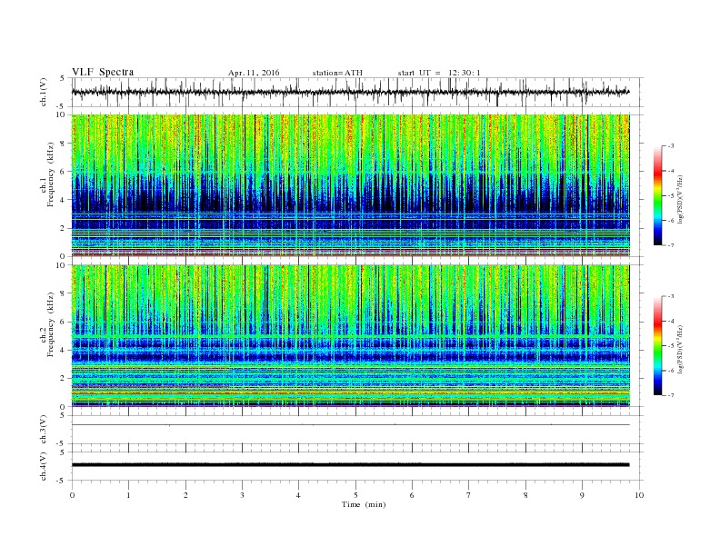
Task: Click the ch.1 voltage waveform trace
Action: click(x=350, y=92)
